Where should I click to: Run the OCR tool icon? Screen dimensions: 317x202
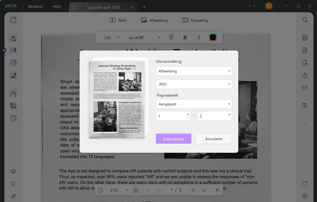[305, 38]
